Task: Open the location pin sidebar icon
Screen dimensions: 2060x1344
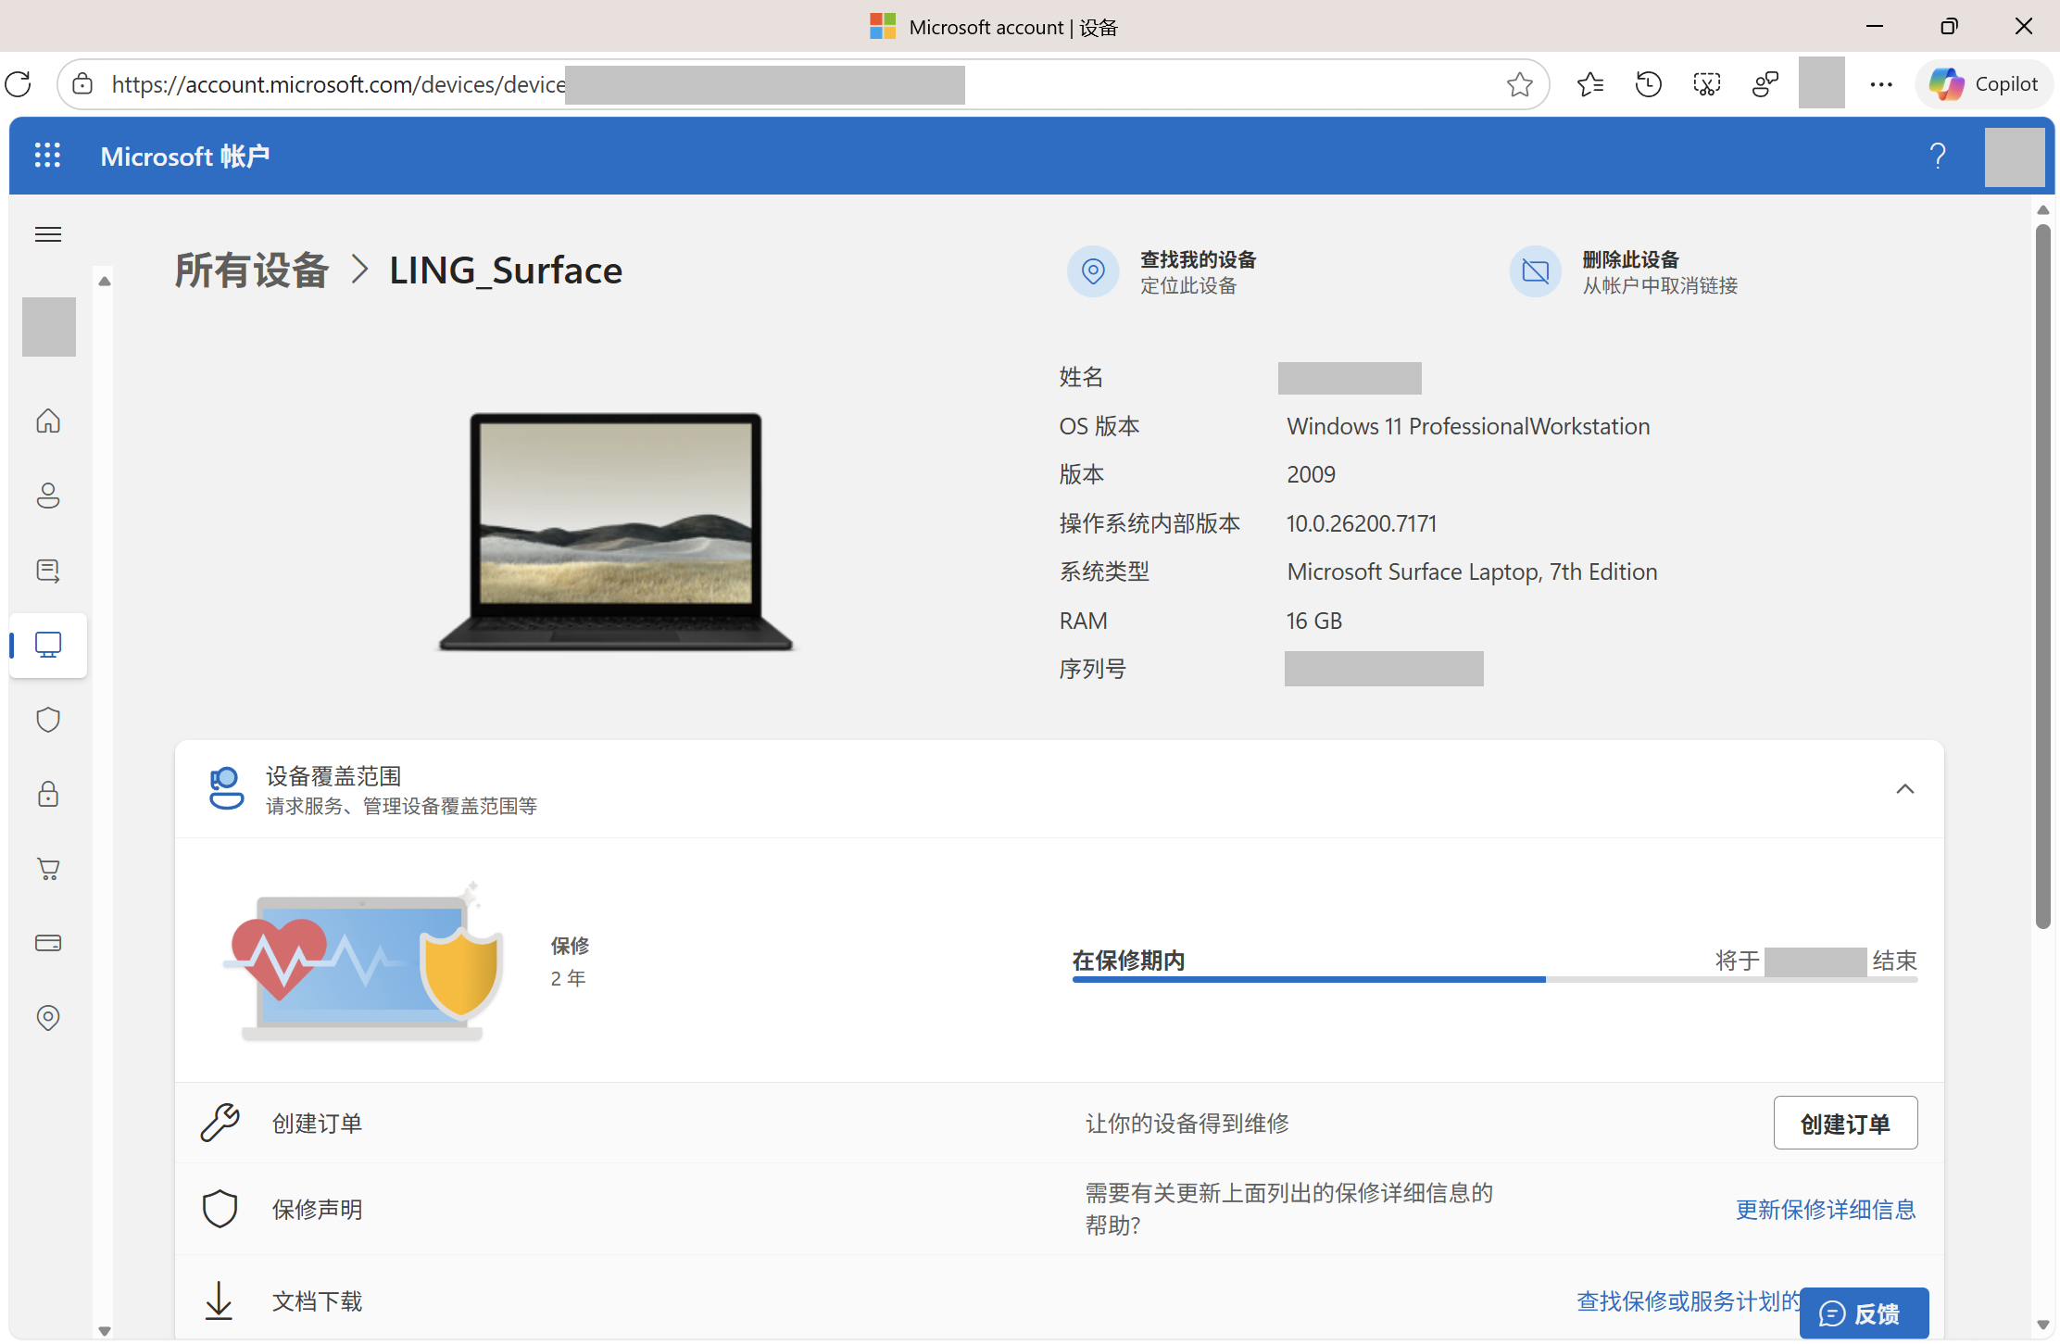Action: 48,1018
